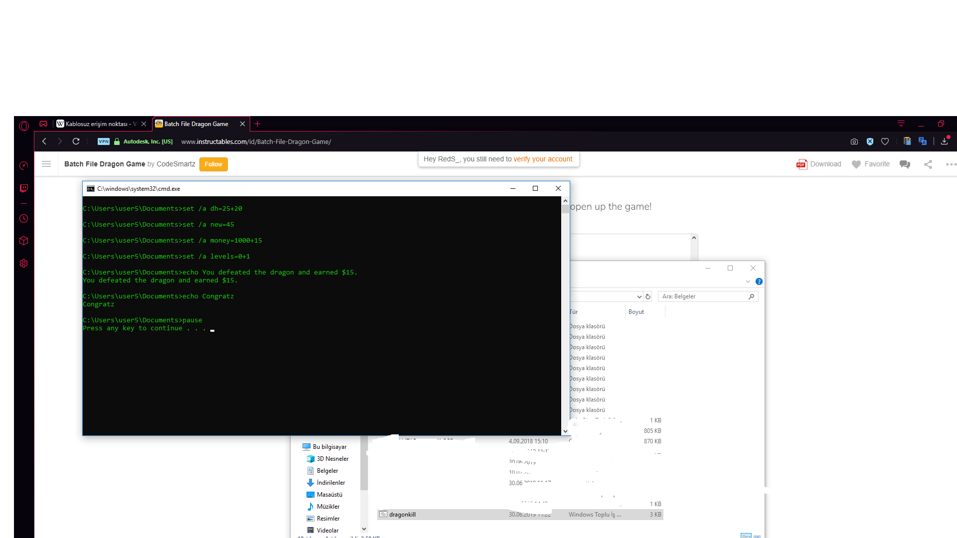Open Opera settings from the sidebar gear

point(24,263)
